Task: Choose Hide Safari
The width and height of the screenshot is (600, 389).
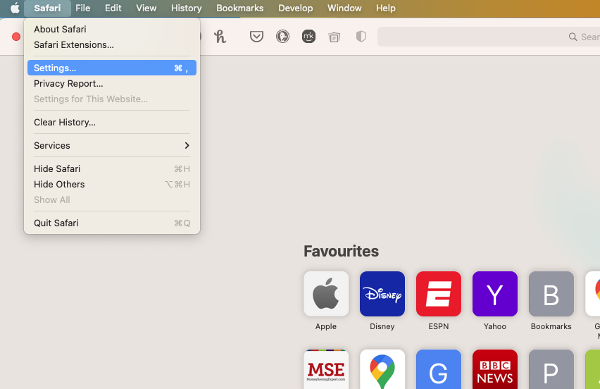Action: 112,169
